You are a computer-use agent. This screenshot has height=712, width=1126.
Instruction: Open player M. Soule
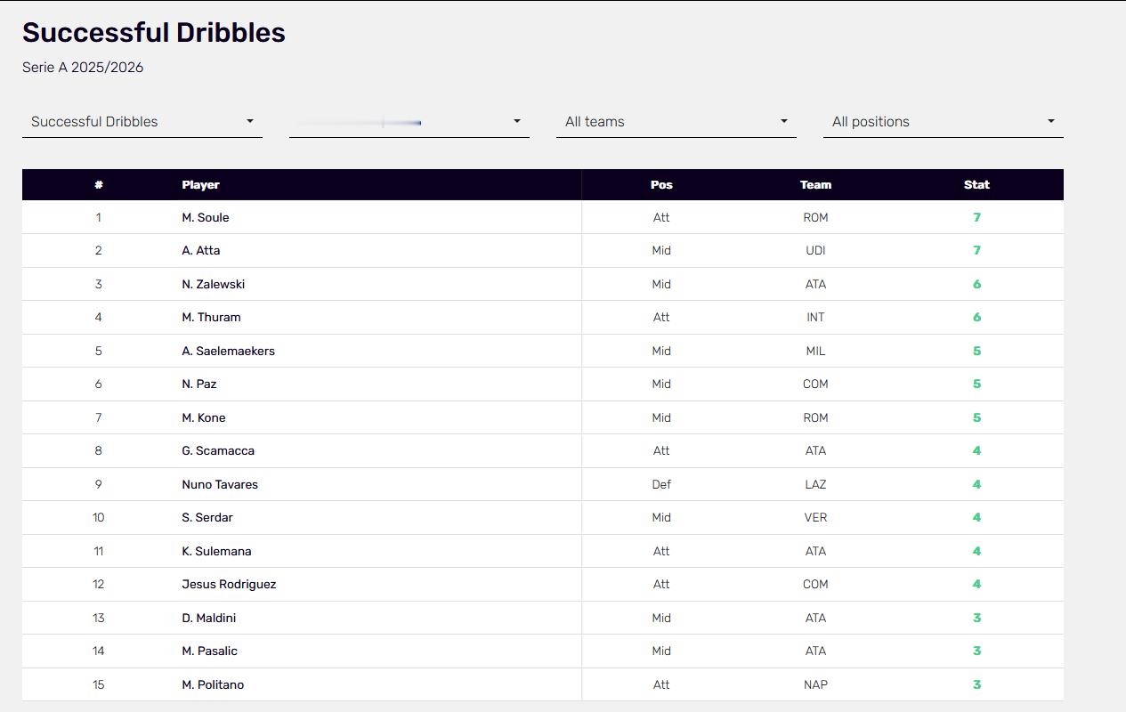click(206, 217)
